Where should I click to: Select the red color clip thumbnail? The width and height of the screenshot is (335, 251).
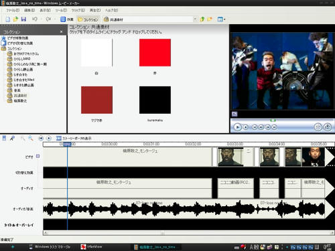(155, 53)
